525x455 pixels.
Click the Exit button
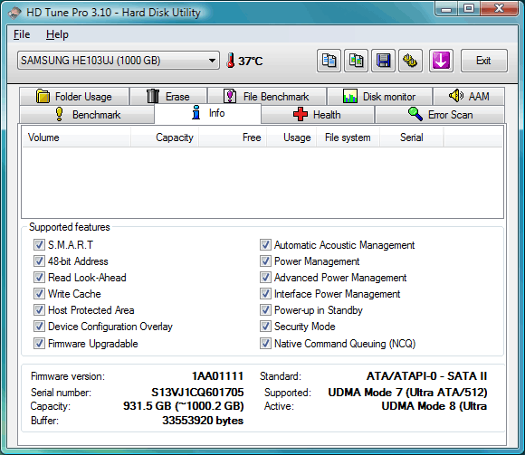484,61
